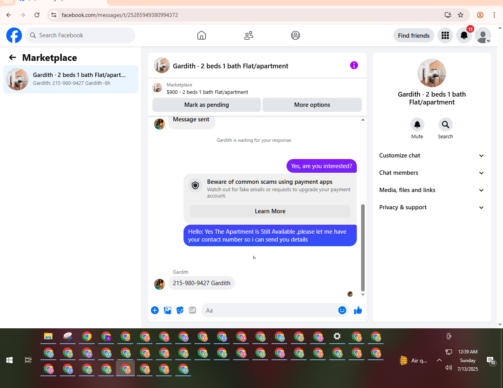
Task: Click the chat scrollbar thumb
Action: [x=363, y=247]
